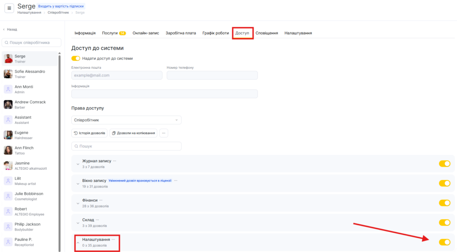Switch to the Заробітна плата tab
The height and width of the screenshot is (252, 457).
point(180,33)
